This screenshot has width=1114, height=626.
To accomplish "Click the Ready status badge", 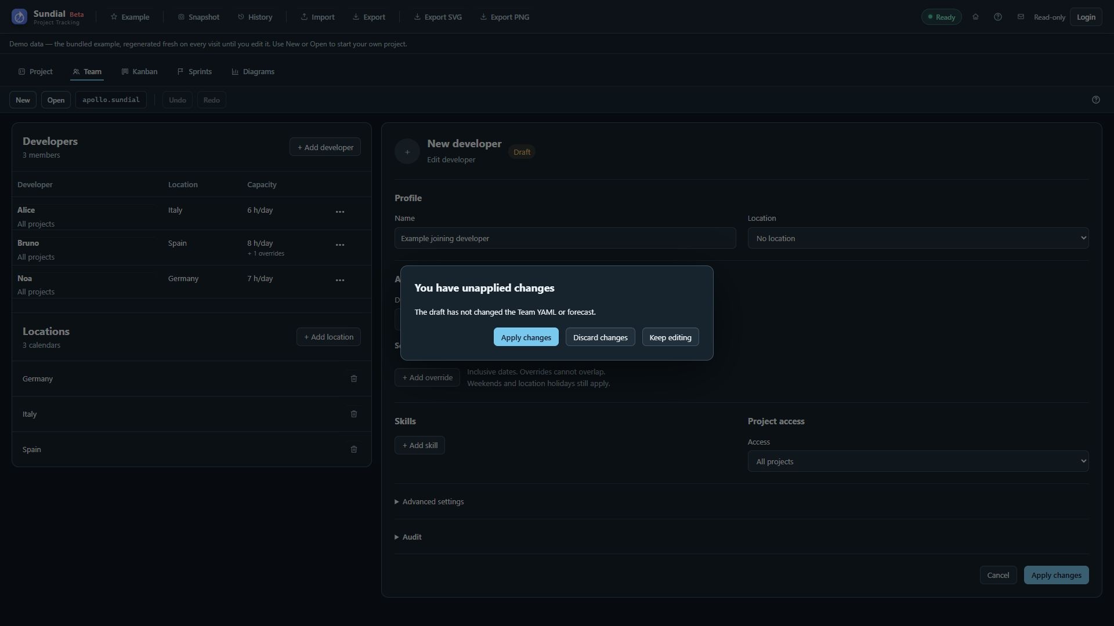I will (942, 17).
